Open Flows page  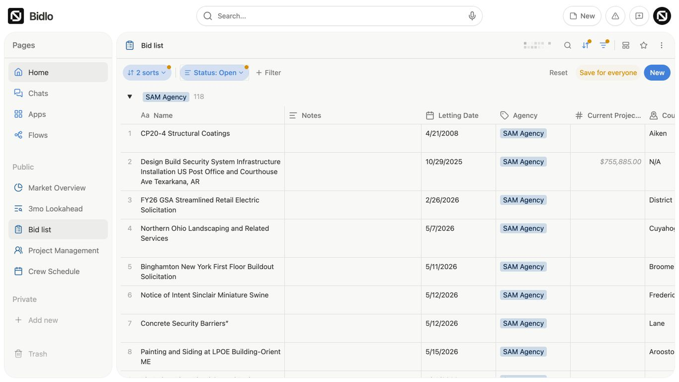(x=58, y=135)
